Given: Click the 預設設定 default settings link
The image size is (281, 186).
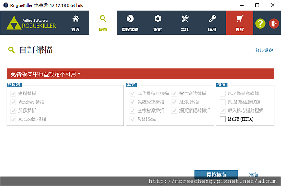Looking at the screenshot, I should click(x=264, y=50).
